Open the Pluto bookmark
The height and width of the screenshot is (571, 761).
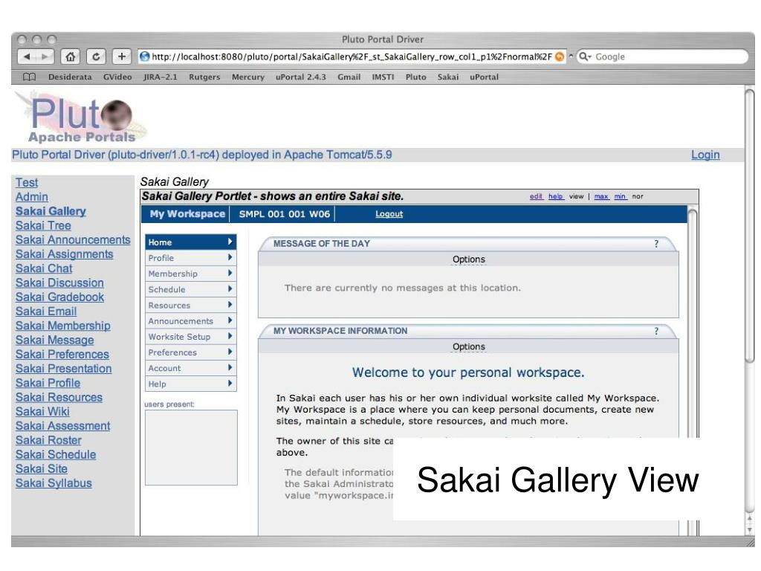coord(416,77)
